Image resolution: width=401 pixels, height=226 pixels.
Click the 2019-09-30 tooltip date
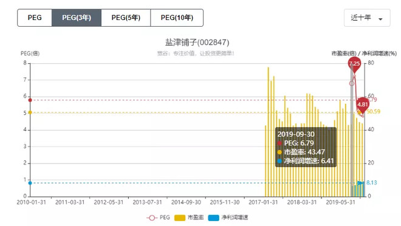pyautogui.click(x=296, y=134)
